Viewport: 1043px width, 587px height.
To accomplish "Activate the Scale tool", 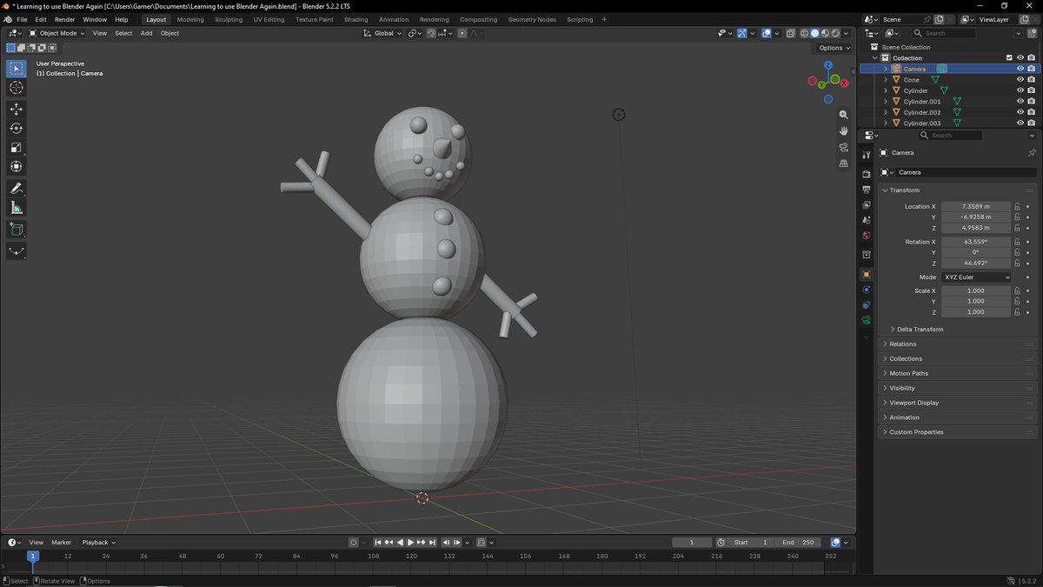I will [17, 147].
